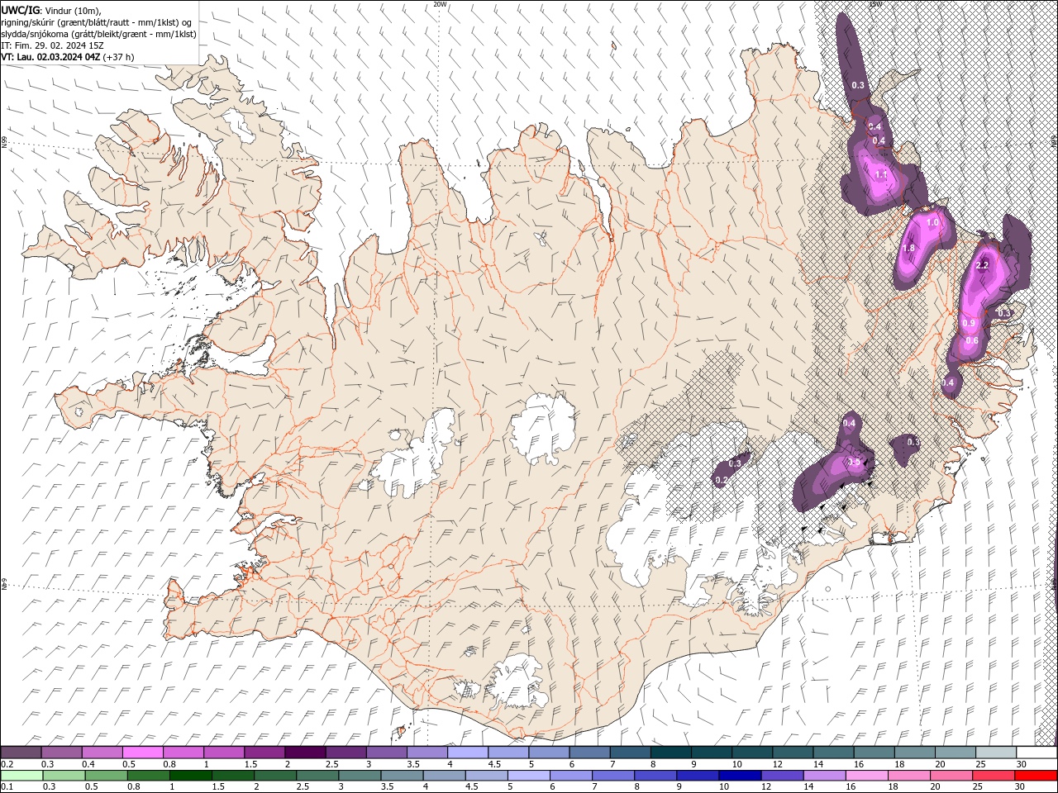1058x793 pixels.
Task: Pick the grey-blue 3.5–4 rain swatch
Action: 403,776
